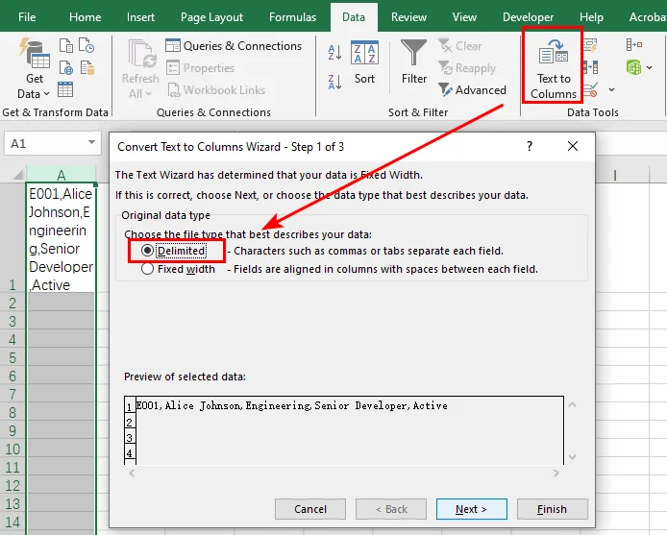The width and height of the screenshot is (667, 535).
Task: Expand the Data Model dropdown arrow
Action: click(x=649, y=67)
